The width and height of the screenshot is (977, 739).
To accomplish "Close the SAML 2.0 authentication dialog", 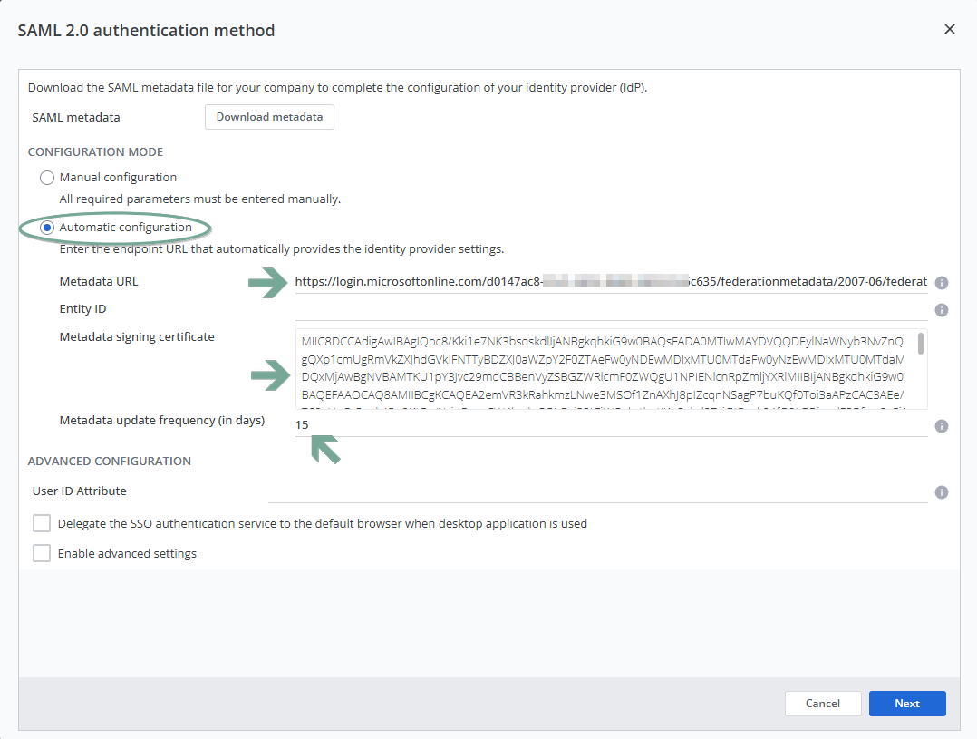I will [950, 30].
